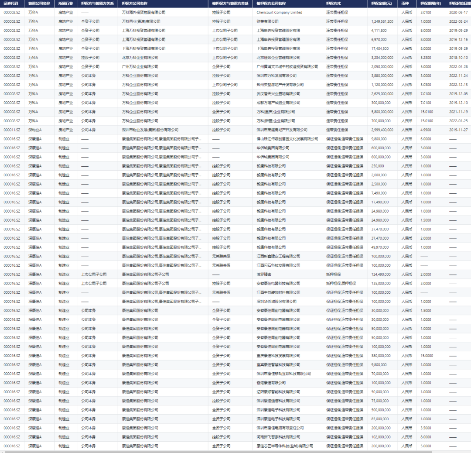Select the 抵押担保,质押担保 cell
The height and width of the screenshot is (453, 471).
[x=341, y=284]
